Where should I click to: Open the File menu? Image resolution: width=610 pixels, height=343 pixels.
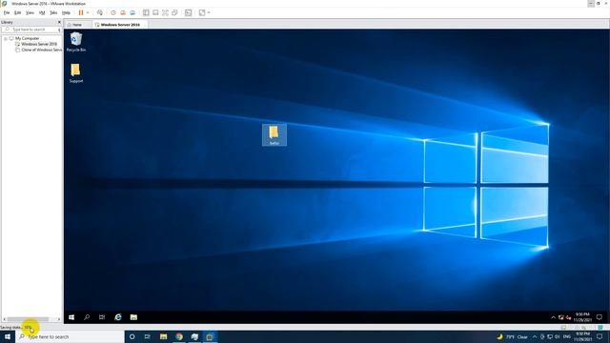point(7,12)
